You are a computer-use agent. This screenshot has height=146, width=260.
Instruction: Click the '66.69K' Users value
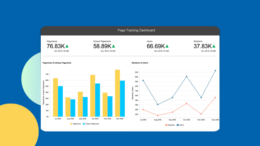tap(156, 46)
